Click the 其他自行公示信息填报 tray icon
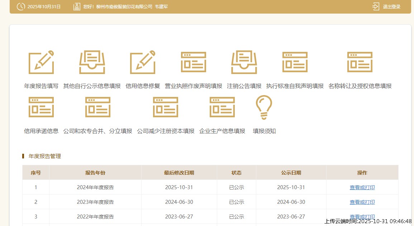Screen dimensions: 414x226 coord(92,63)
